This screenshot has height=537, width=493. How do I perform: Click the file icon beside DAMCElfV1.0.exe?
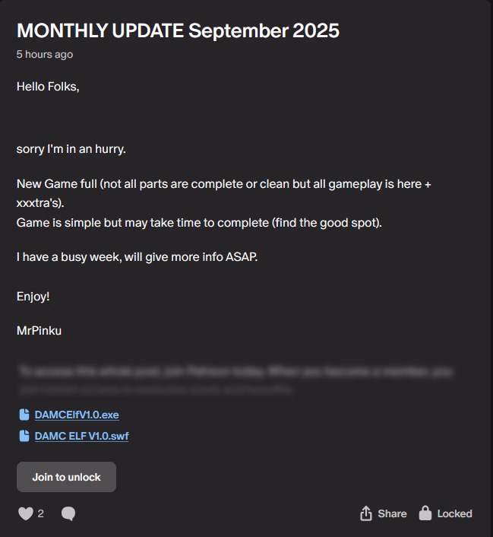click(24, 415)
